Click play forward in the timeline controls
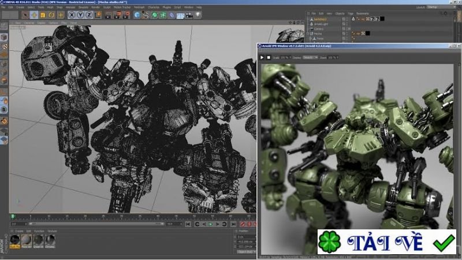 point(210,224)
